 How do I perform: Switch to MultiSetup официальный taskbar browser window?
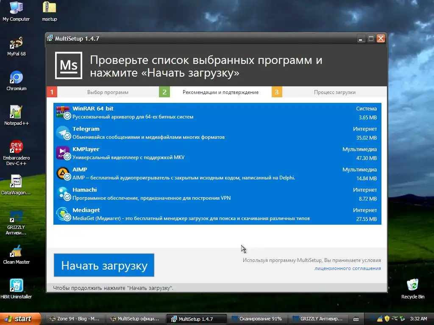(x=136, y=319)
